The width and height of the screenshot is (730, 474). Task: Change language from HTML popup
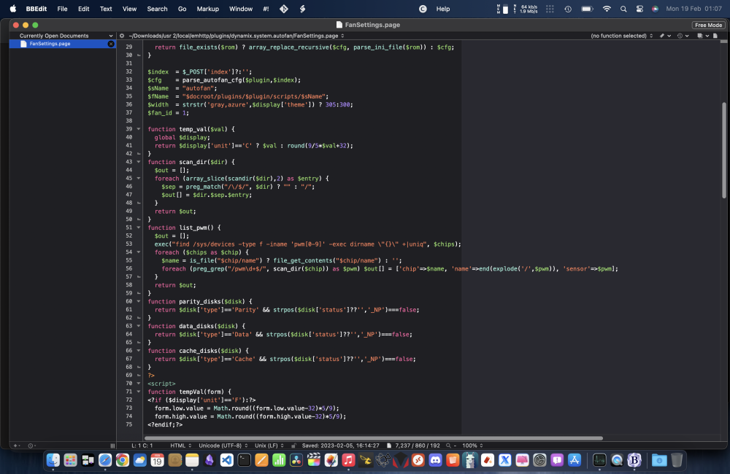180,446
